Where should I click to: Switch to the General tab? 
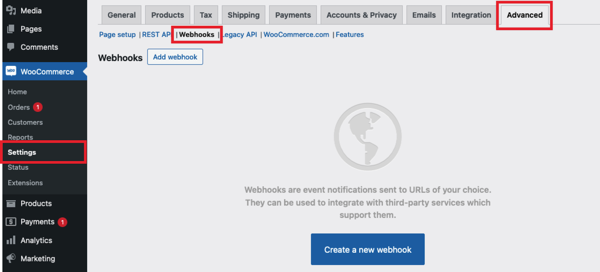click(121, 15)
